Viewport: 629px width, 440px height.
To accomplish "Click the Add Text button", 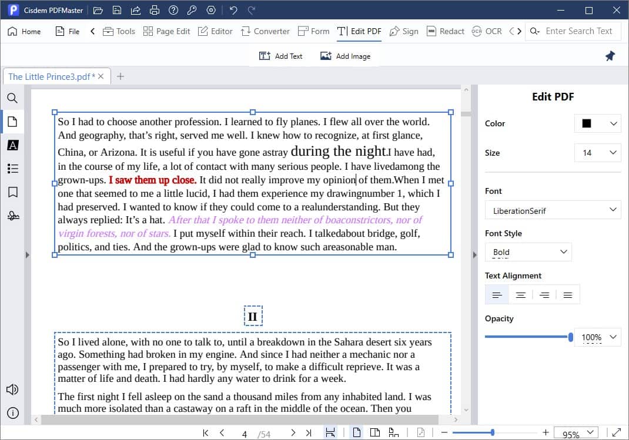I will pos(281,56).
